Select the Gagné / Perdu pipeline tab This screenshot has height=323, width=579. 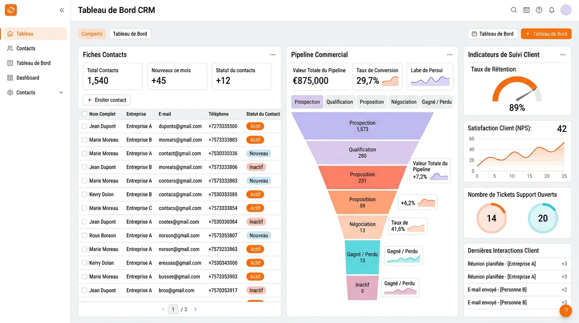[437, 102]
